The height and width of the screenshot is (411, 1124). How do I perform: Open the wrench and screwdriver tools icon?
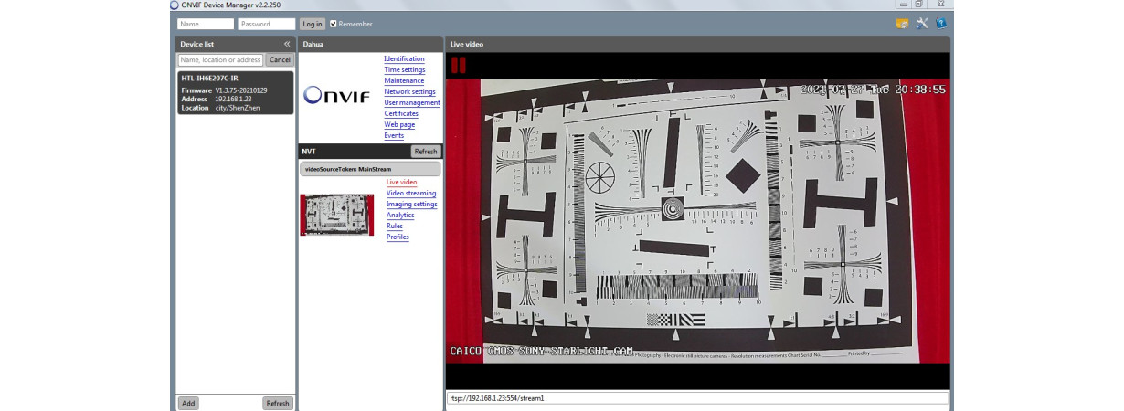[x=922, y=24]
